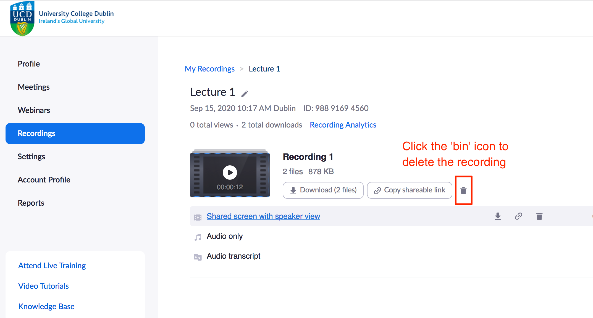Image resolution: width=593 pixels, height=318 pixels.
Task: Open the Knowledge Base link
Action: tap(46, 306)
